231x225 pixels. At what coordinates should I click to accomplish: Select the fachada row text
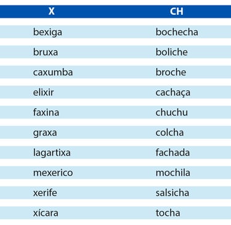coord(172,152)
